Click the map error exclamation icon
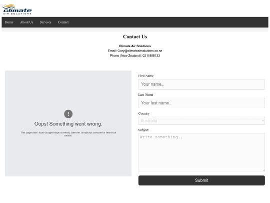Screen dimensions: 270x203 [68, 114]
